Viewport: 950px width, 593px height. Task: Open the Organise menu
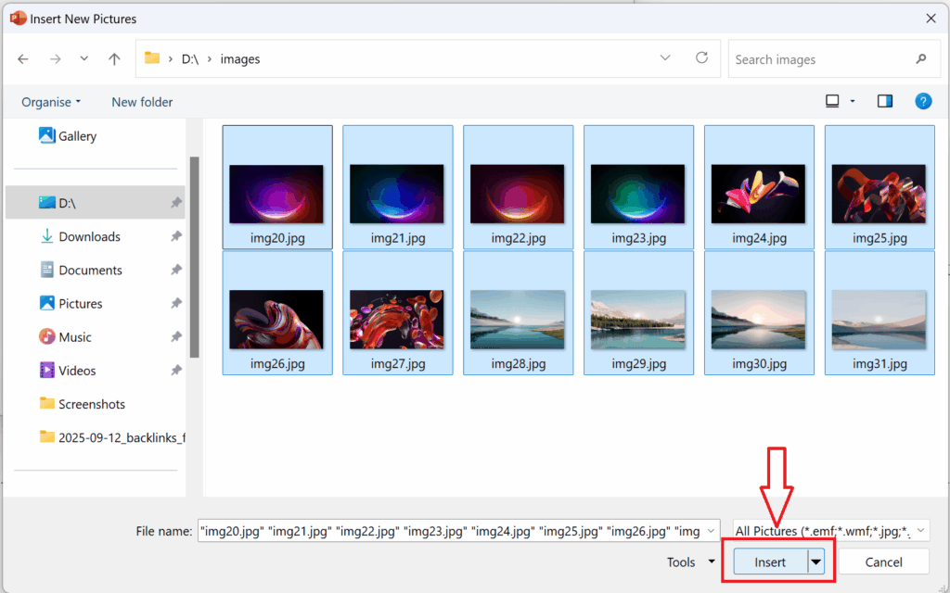pos(50,101)
